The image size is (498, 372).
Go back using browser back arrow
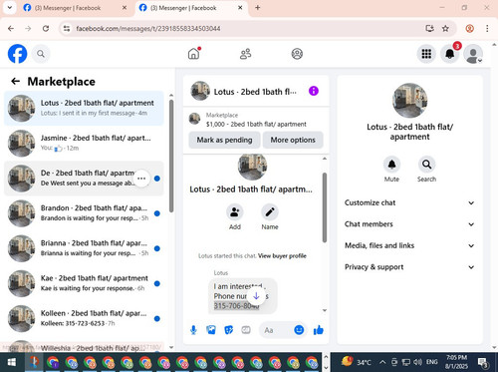pos(11,29)
